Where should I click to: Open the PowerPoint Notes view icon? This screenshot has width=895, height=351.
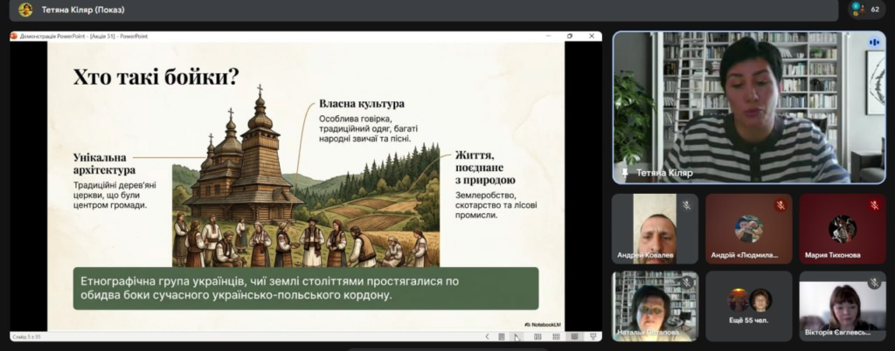pos(502,336)
